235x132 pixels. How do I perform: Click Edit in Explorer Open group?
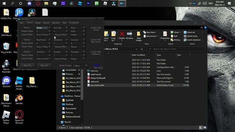pos(174,36)
